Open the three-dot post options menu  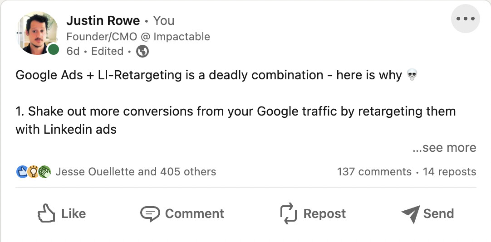(x=465, y=19)
